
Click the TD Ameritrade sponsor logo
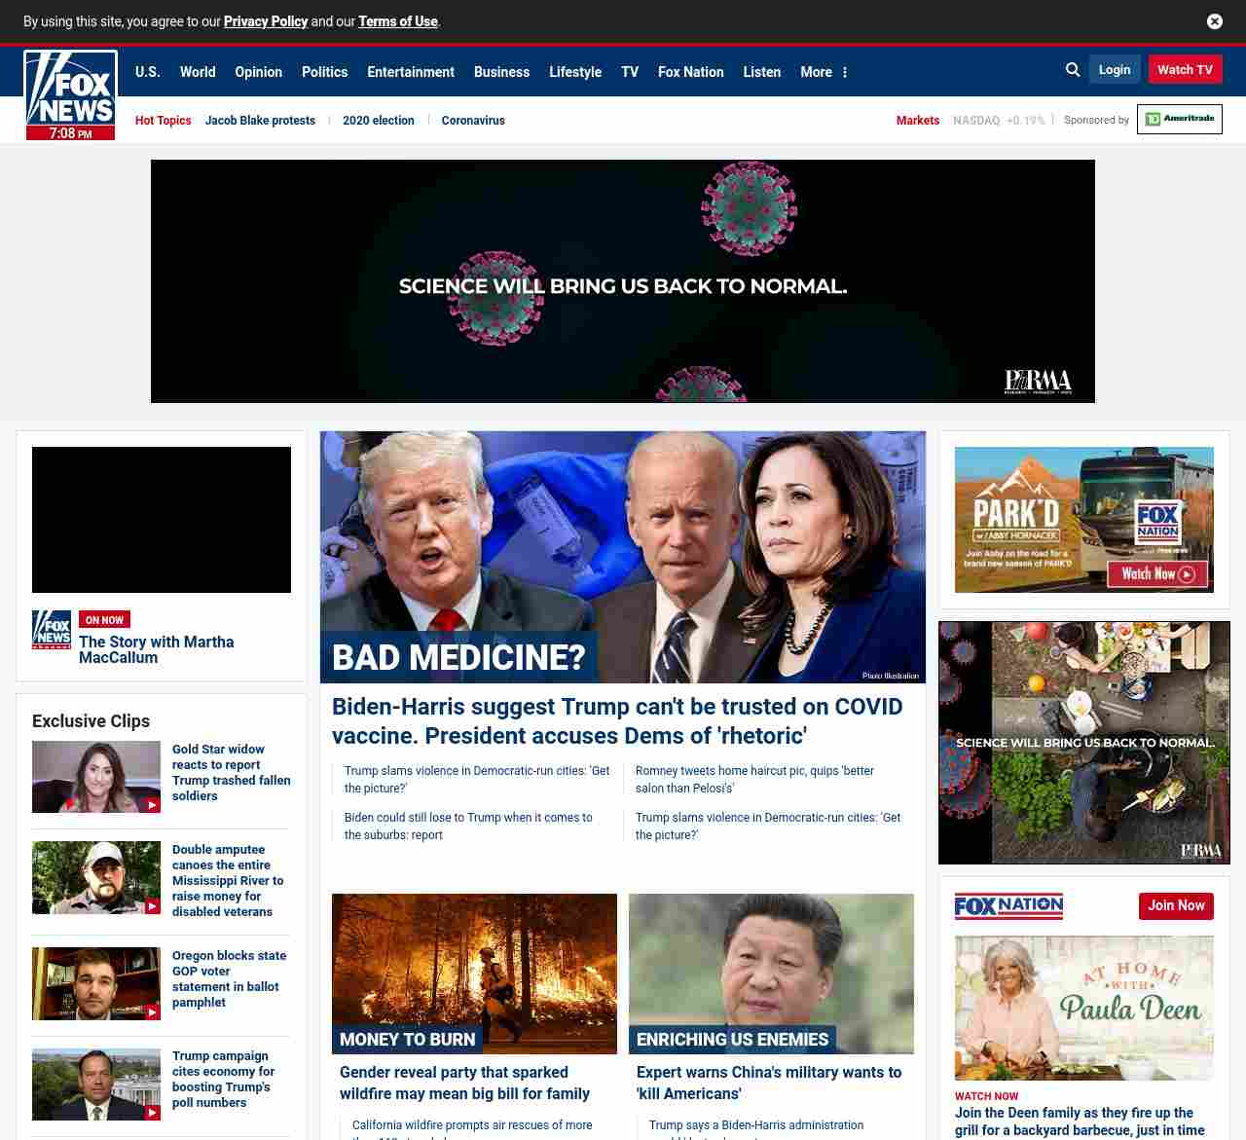click(x=1179, y=120)
